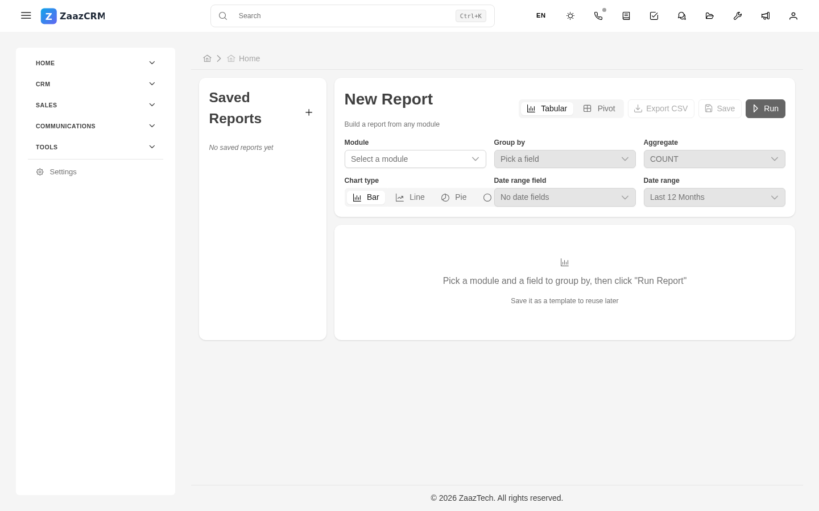This screenshot has width=819, height=511.
Task: Open Settings in the sidebar
Action: 96,172
